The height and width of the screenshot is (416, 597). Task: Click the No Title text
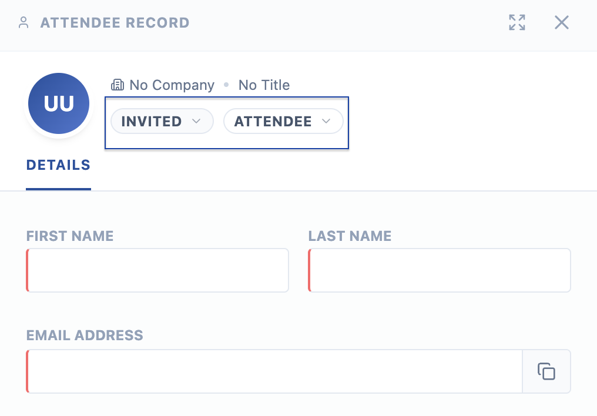(264, 85)
